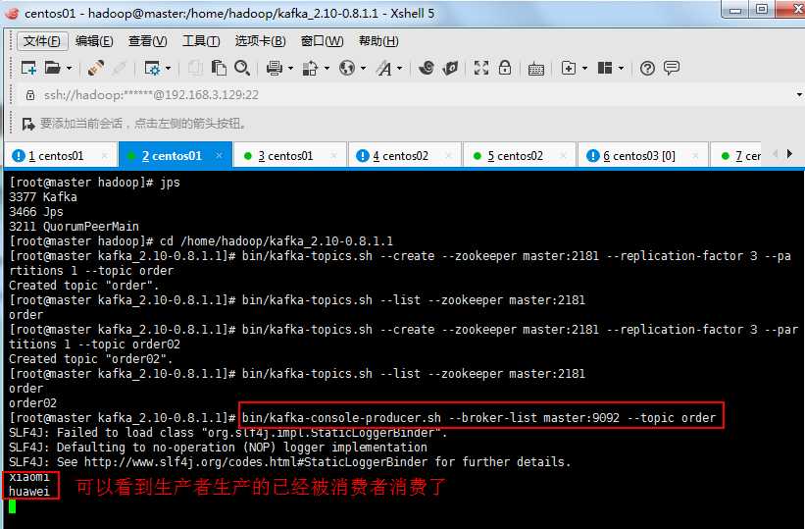The width and height of the screenshot is (805, 529).
Task: Close tab 3 centos01 with its X
Action: (x=334, y=155)
